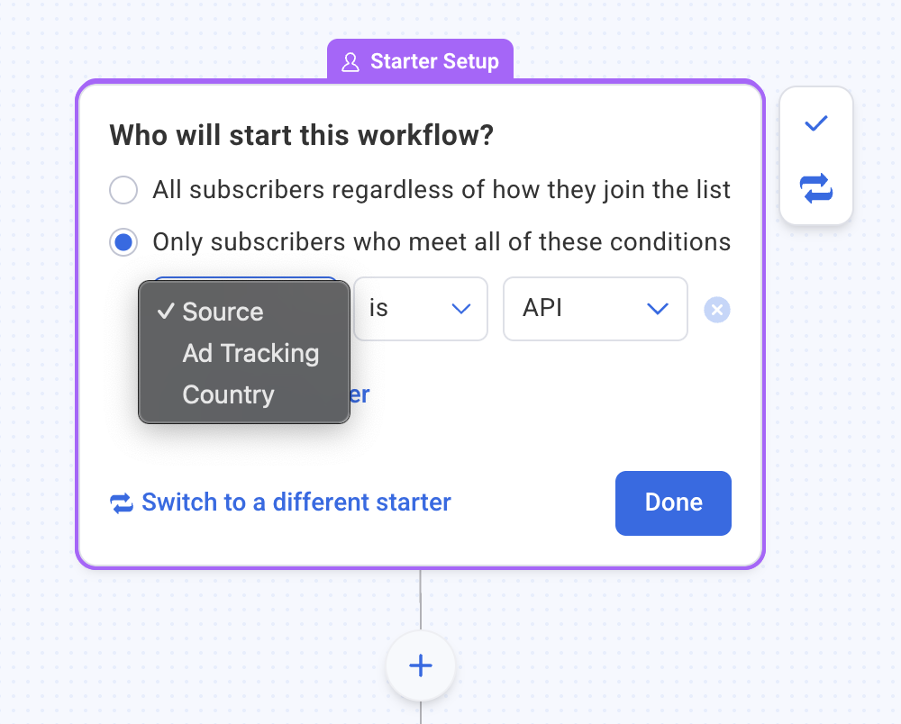Select the 'All subscribers regardless' radio button
901x724 pixels.
click(x=123, y=190)
